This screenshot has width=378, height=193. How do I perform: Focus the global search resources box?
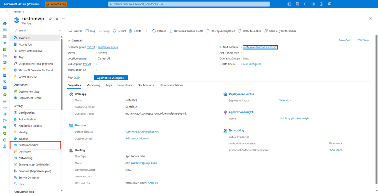click(x=189, y=4)
